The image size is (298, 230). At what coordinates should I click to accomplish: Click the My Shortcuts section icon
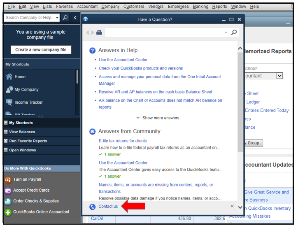click(6, 123)
